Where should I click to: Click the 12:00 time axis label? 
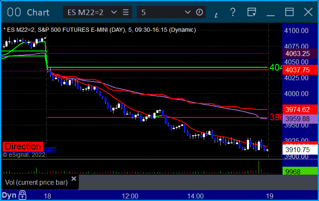130,196
